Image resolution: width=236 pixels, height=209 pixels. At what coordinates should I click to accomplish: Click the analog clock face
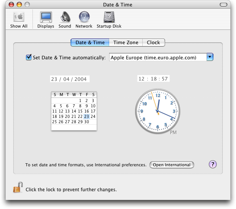click(x=157, y=111)
